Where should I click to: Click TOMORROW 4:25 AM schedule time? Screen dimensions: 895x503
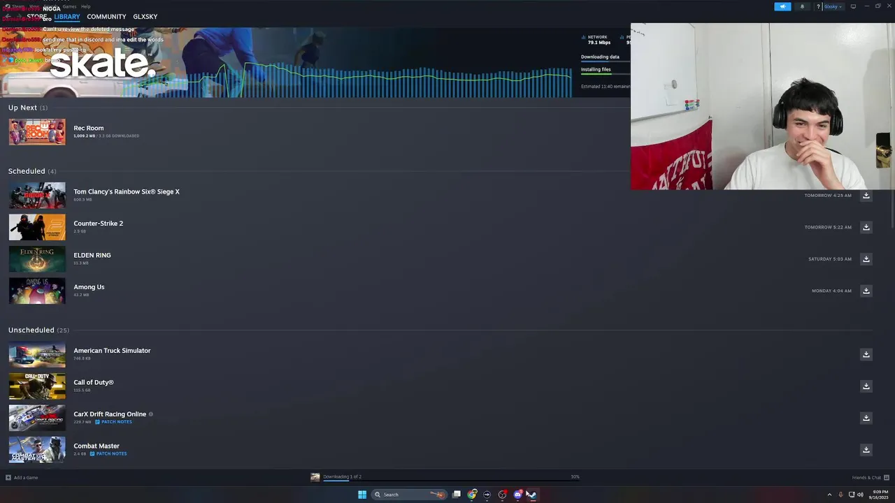tap(828, 196)
